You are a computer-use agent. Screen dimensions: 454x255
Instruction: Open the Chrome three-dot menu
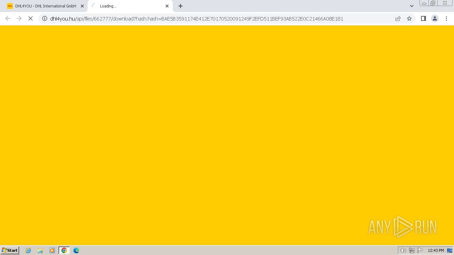(x=447, y=19)
